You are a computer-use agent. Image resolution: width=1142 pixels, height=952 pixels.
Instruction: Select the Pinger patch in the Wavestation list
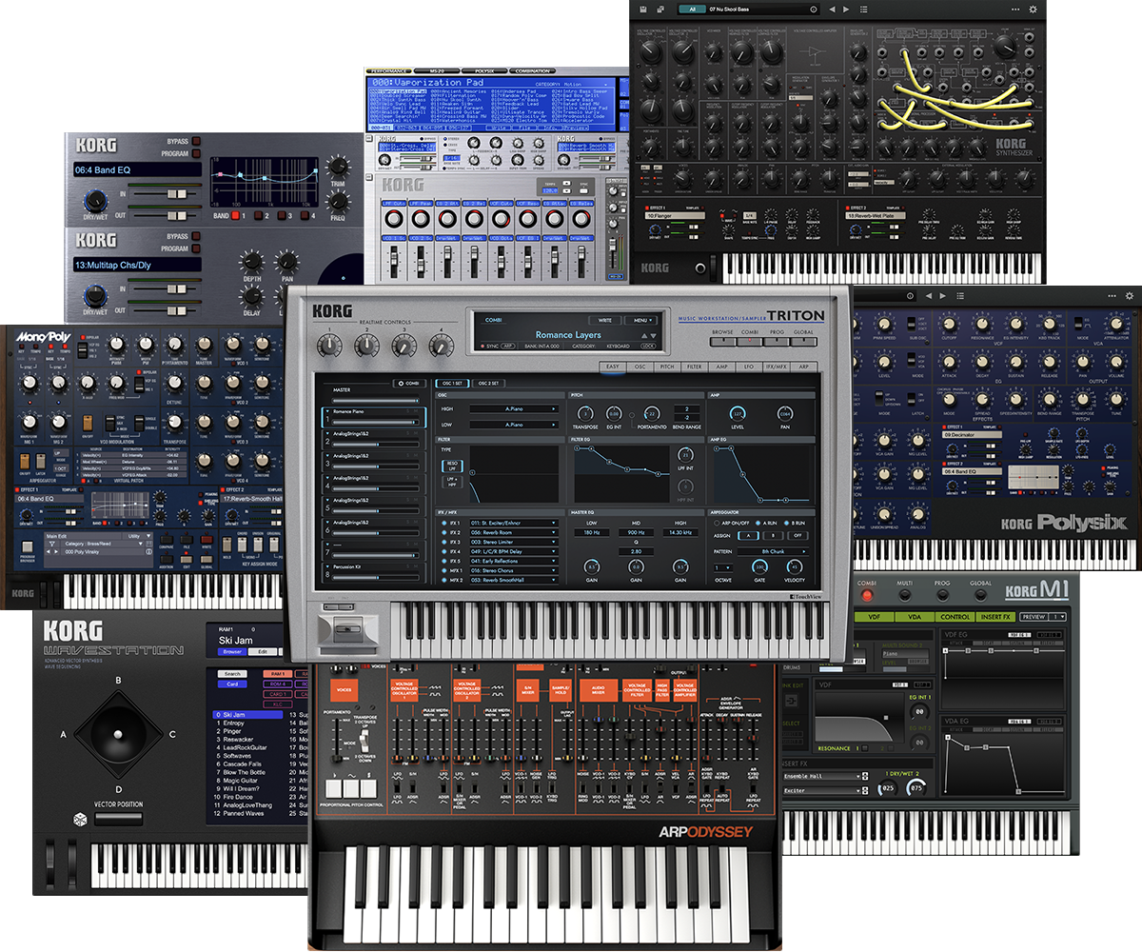tap(230, 731)
